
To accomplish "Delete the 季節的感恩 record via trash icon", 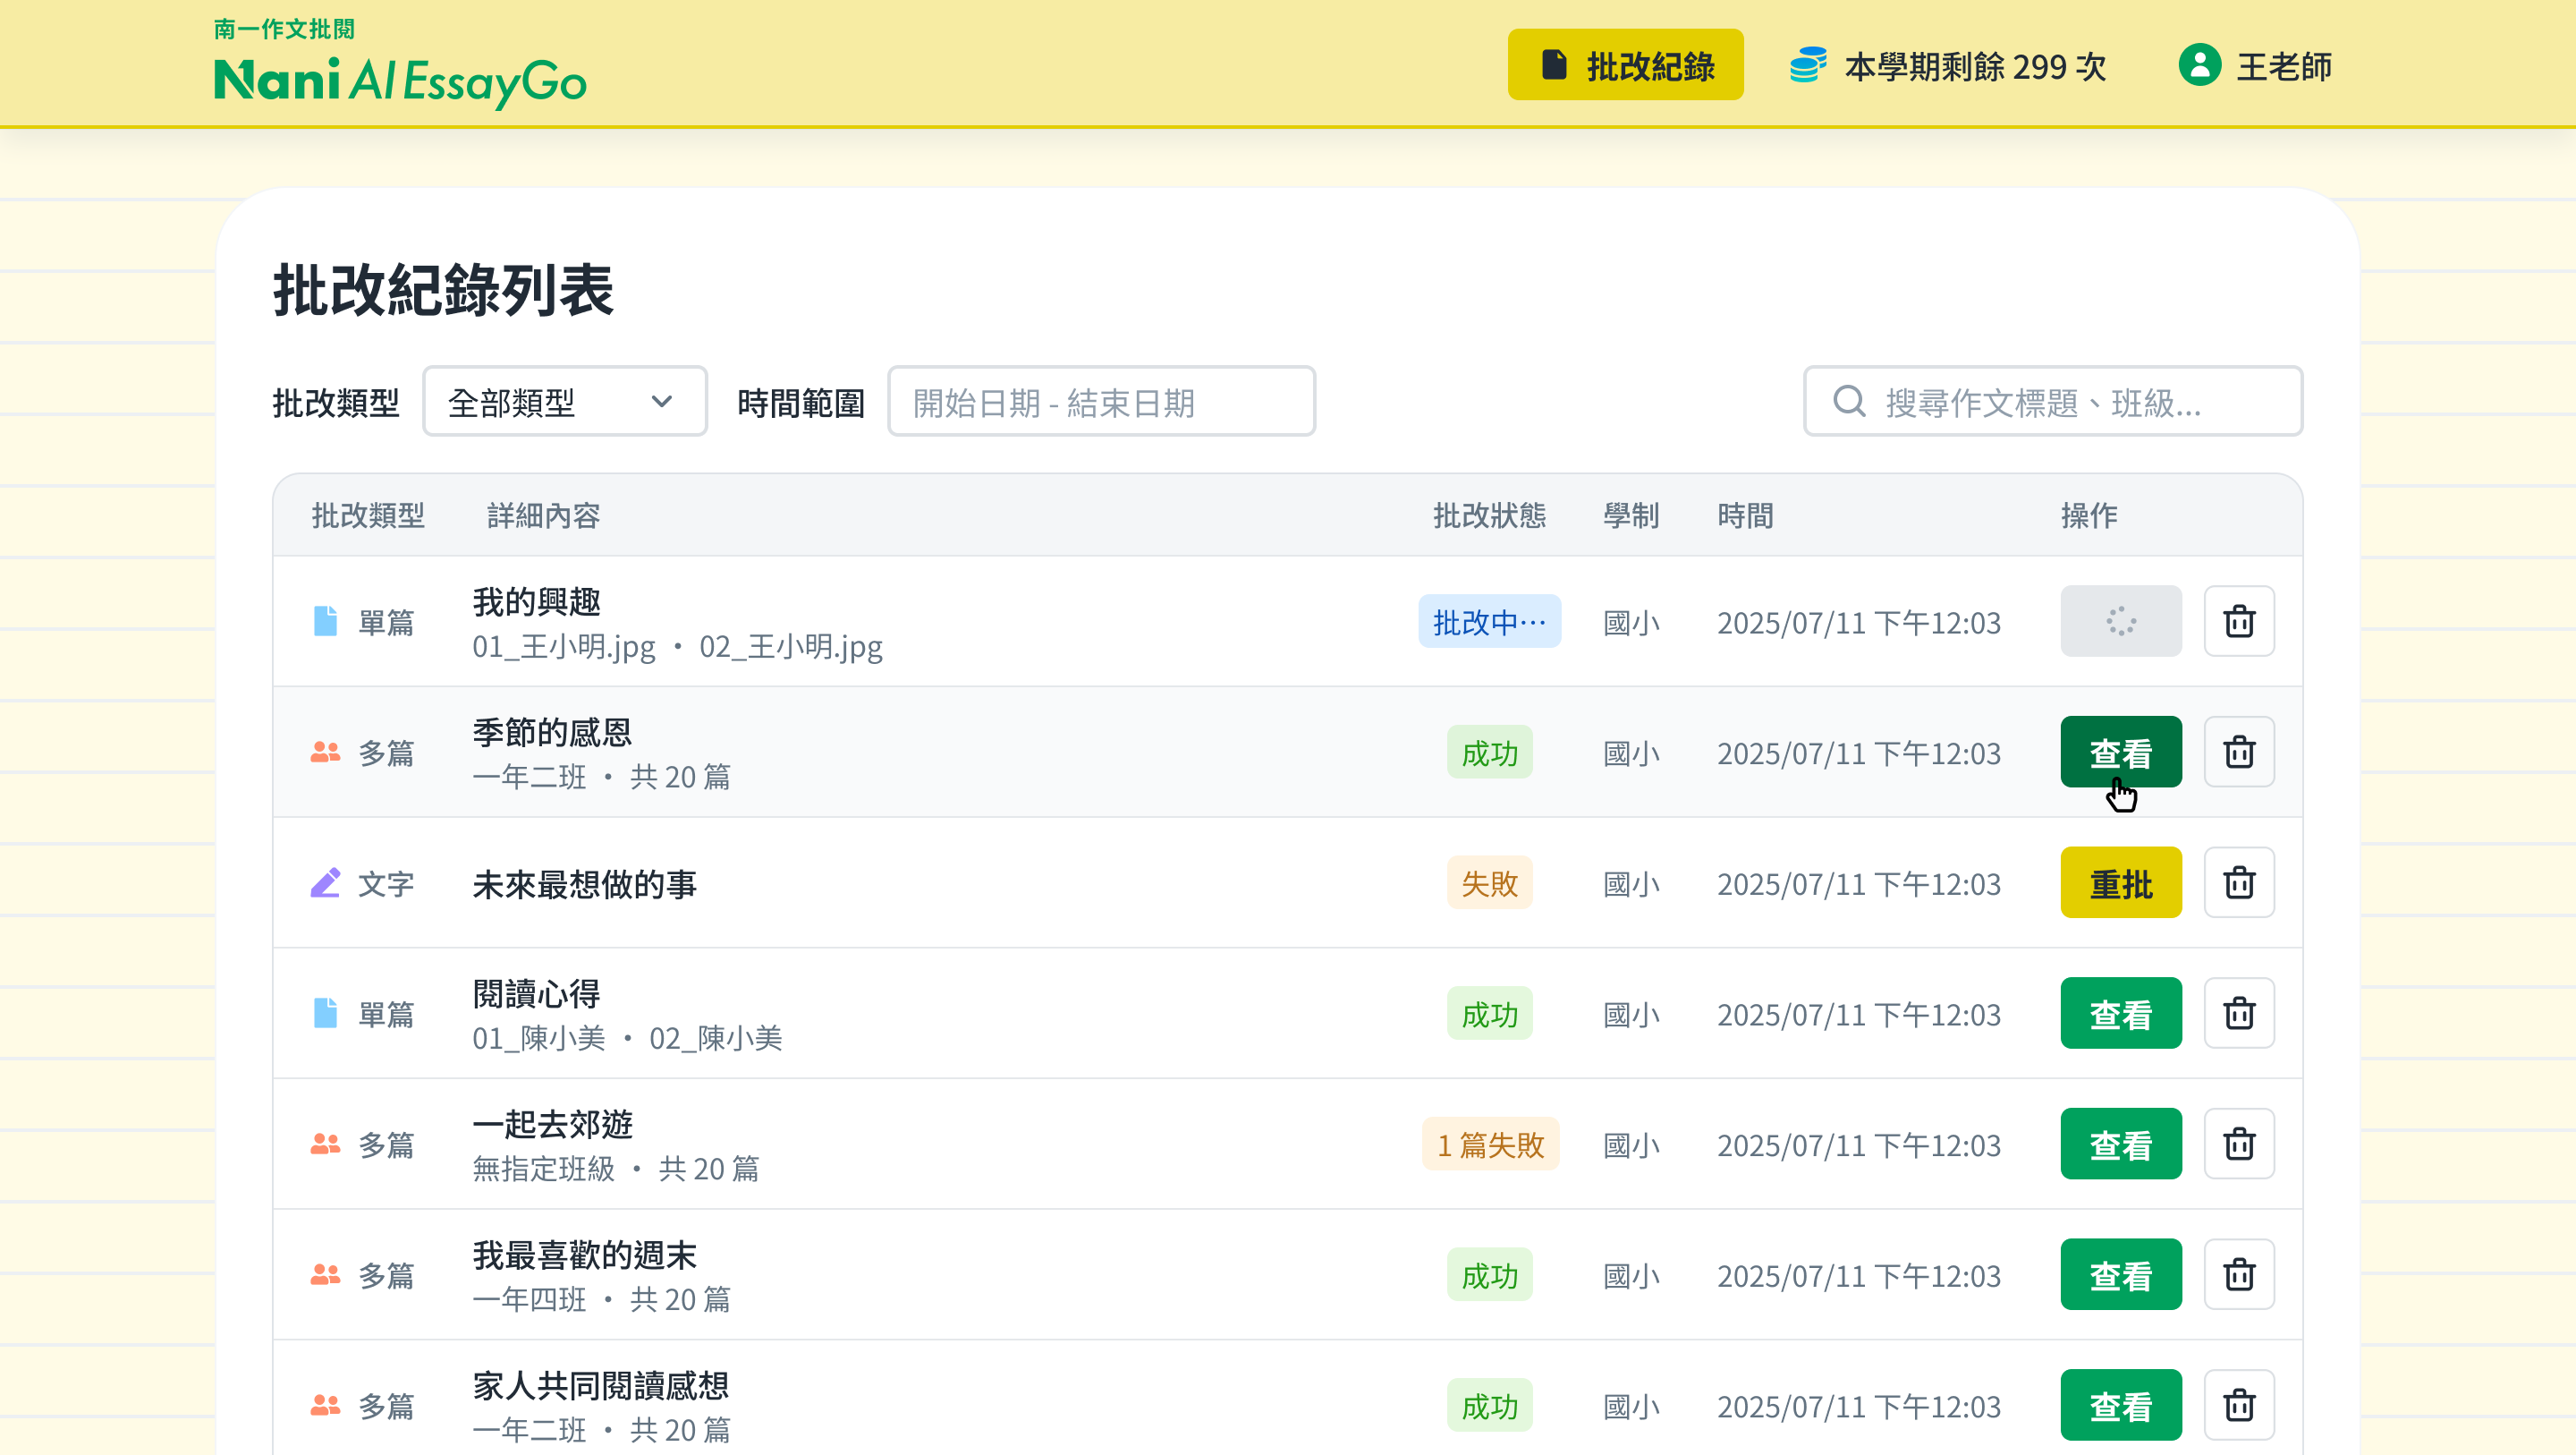I will (2239, 752).
